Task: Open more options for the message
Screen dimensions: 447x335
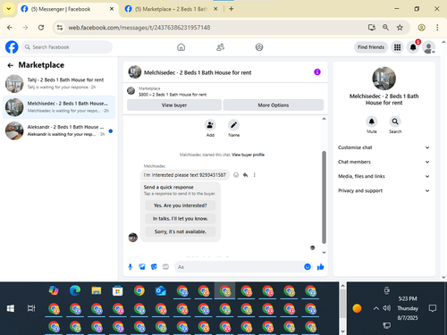Action: 254,175
